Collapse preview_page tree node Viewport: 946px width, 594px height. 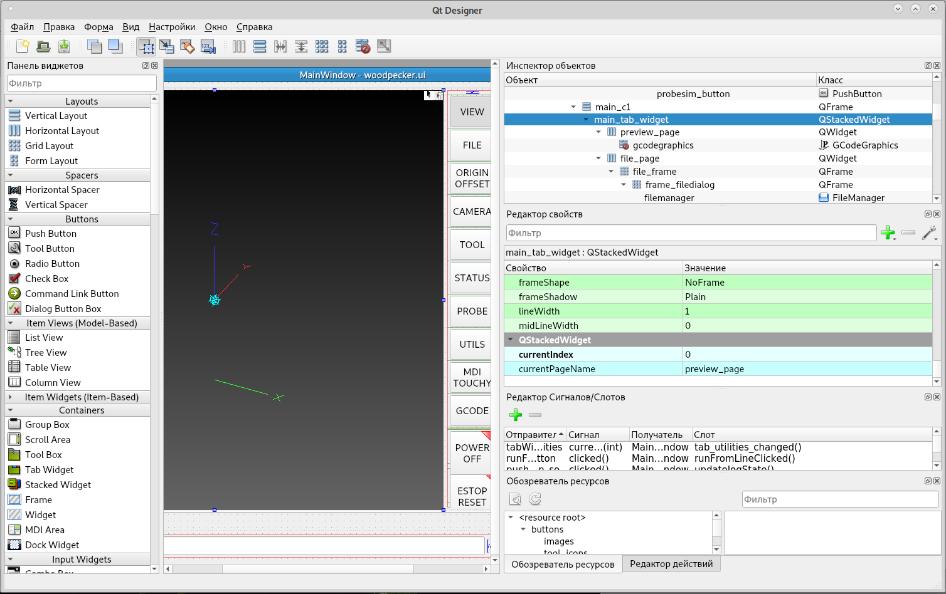click(x=598, y=132)
